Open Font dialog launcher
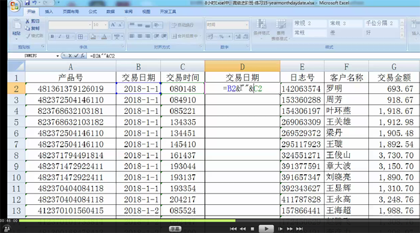This screenshot has width=420, height=233. coord(122,47)
